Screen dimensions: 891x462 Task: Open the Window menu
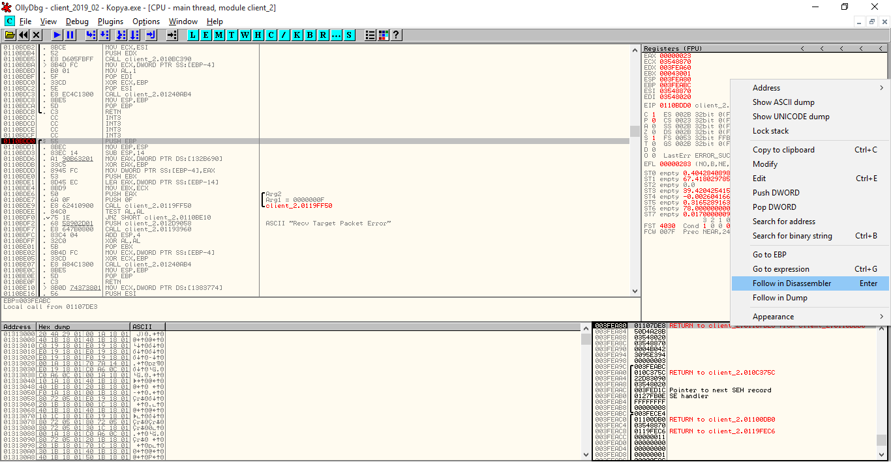tap(183, 22)
